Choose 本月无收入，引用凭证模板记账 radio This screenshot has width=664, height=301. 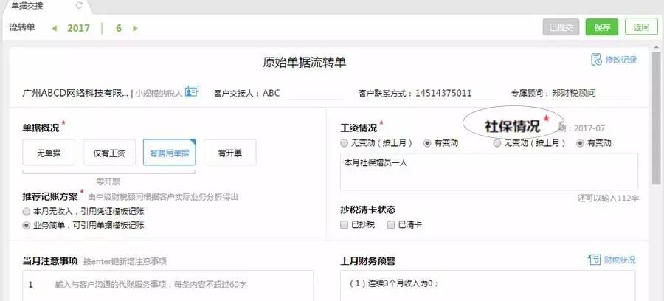click(x=27, y=211)
